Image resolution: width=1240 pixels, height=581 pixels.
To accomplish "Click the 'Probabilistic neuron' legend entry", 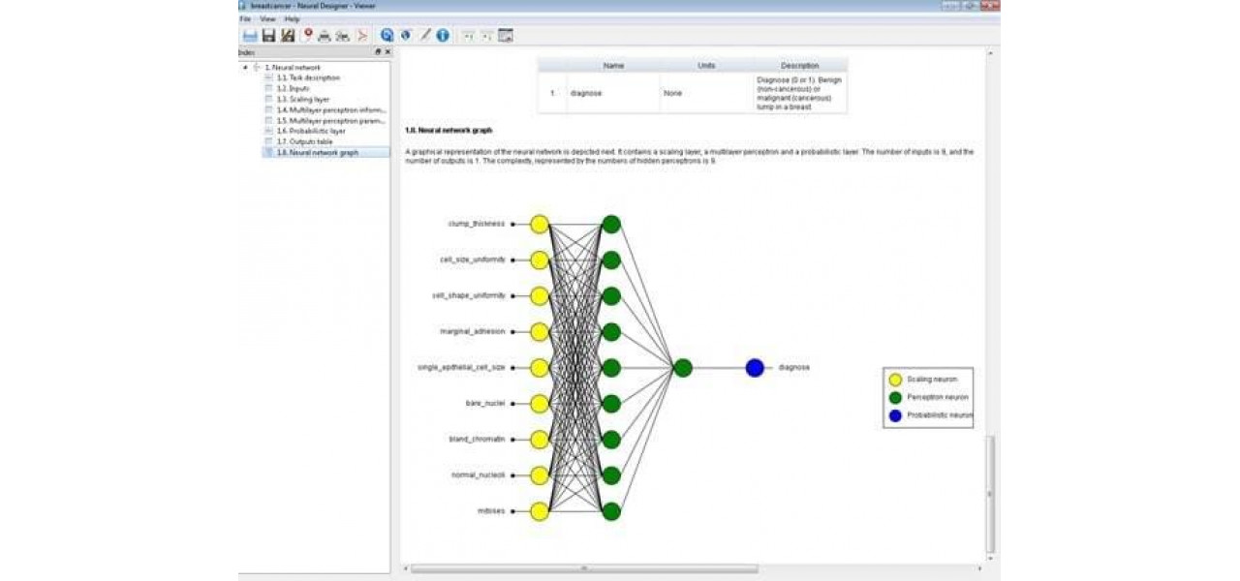I will coord(930,414).
